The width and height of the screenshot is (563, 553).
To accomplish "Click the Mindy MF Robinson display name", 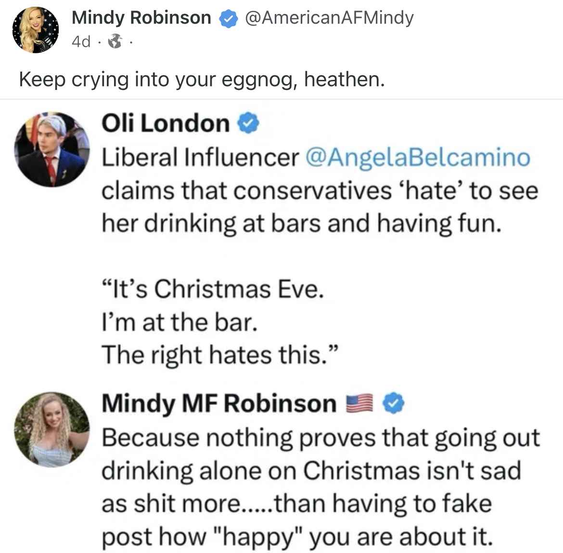I will pyautogui.click(x=218, y=403).
